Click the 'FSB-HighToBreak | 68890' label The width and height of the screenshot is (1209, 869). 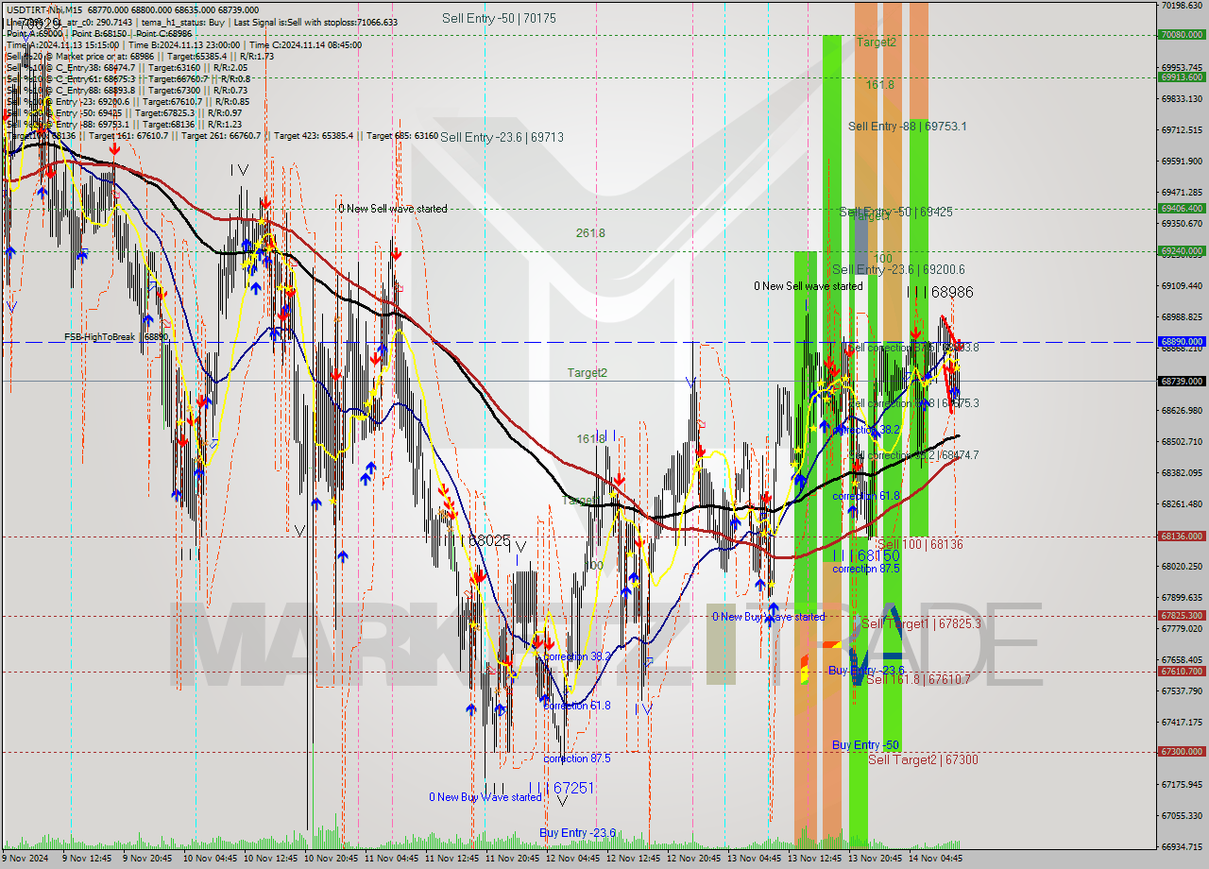[116, 336]
